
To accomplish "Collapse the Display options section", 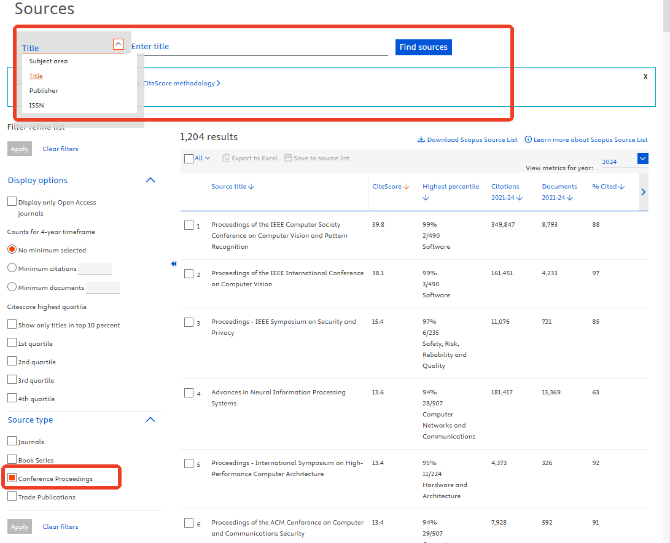I will [150, 180].
